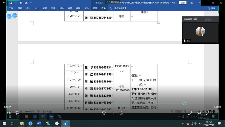225x127 pixels.
Task: Click the 登录 sign-in button
Action: 183,3
